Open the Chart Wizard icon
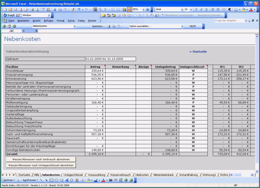This screenshot has height=188, width=260. [x=124, y=9]
